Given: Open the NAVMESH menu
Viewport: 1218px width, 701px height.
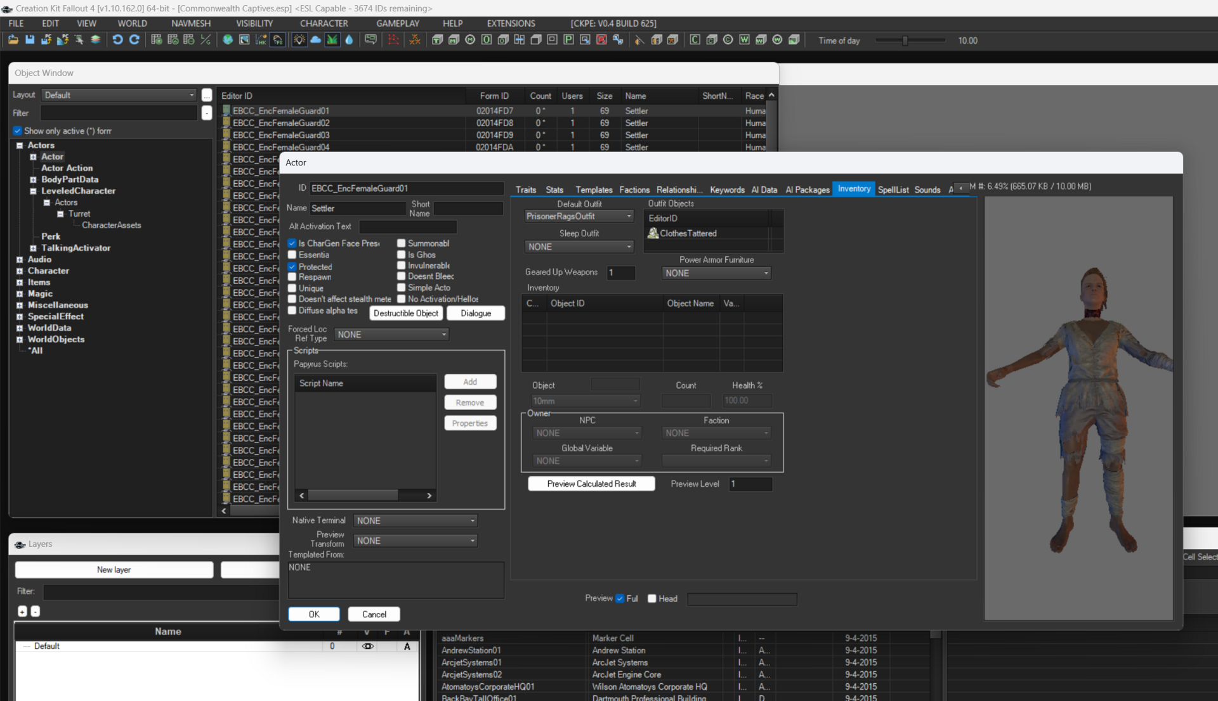Looking at the screenshot, I should (x=190, y=23).
